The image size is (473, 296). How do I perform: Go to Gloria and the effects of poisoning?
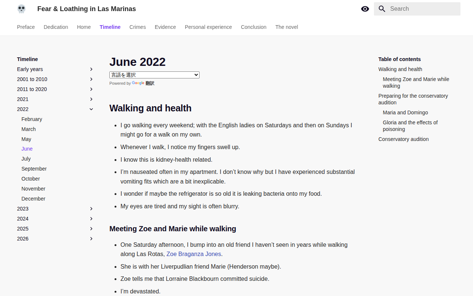point(410,126)
